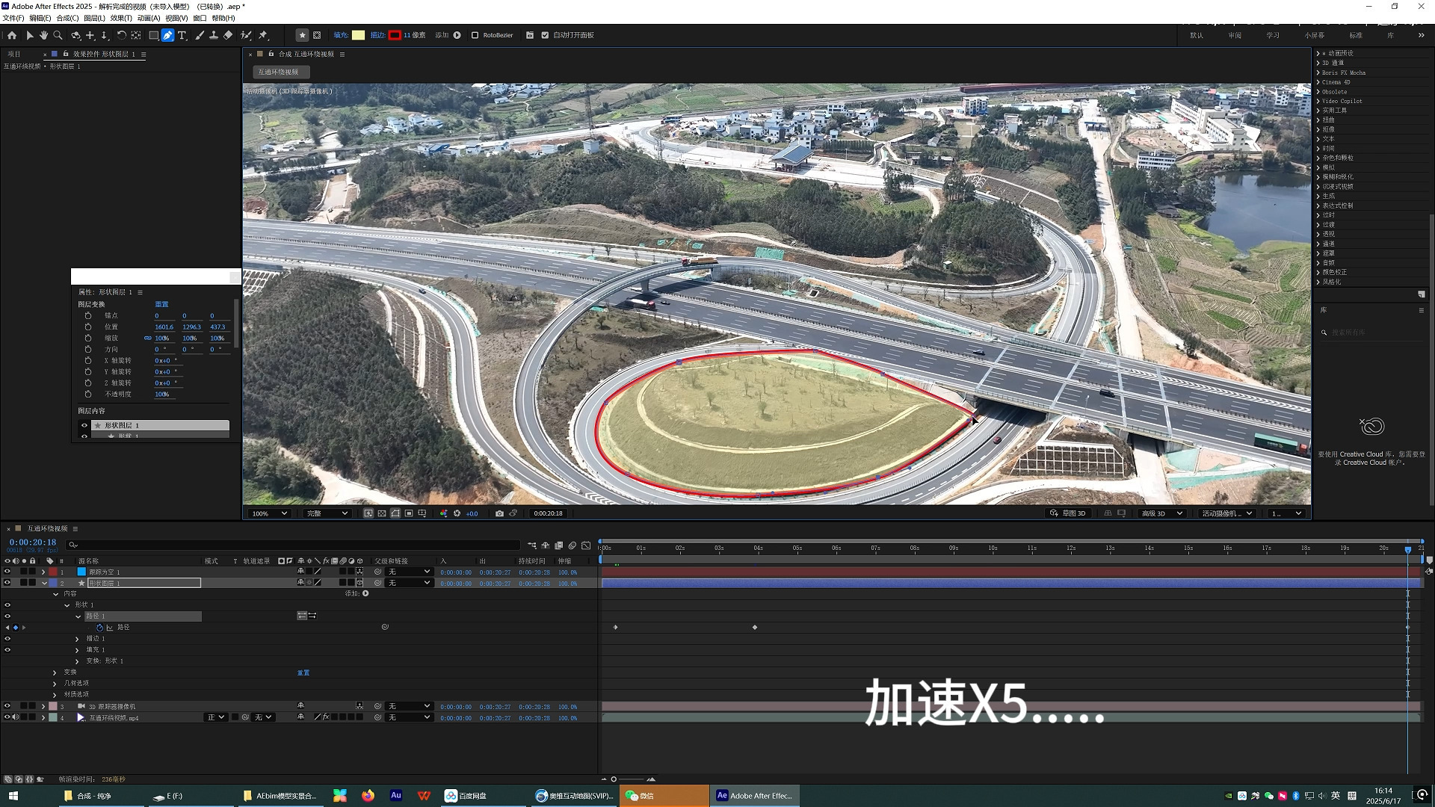Click path stopwatch in timeline
This screenshot has width=1435, height=807.
coord(99,628)
